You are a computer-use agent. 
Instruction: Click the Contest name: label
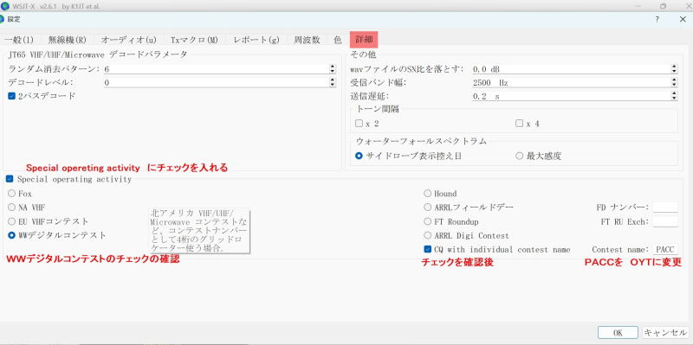point(620,250)
